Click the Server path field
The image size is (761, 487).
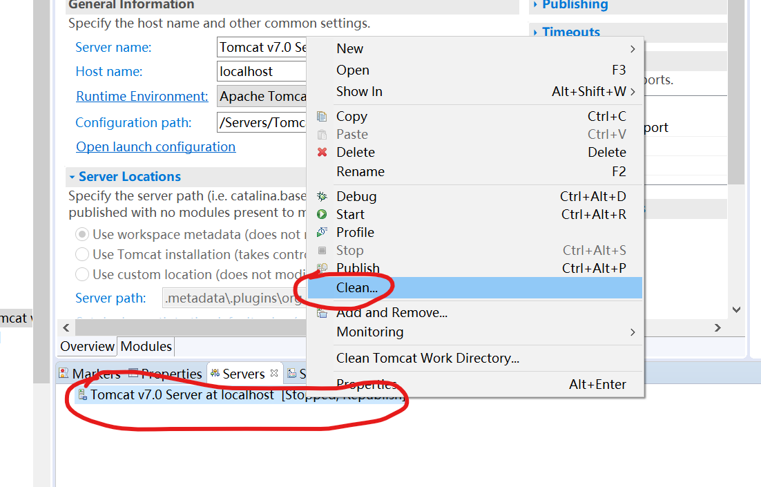pyautogui.click(x=234, y=298)
